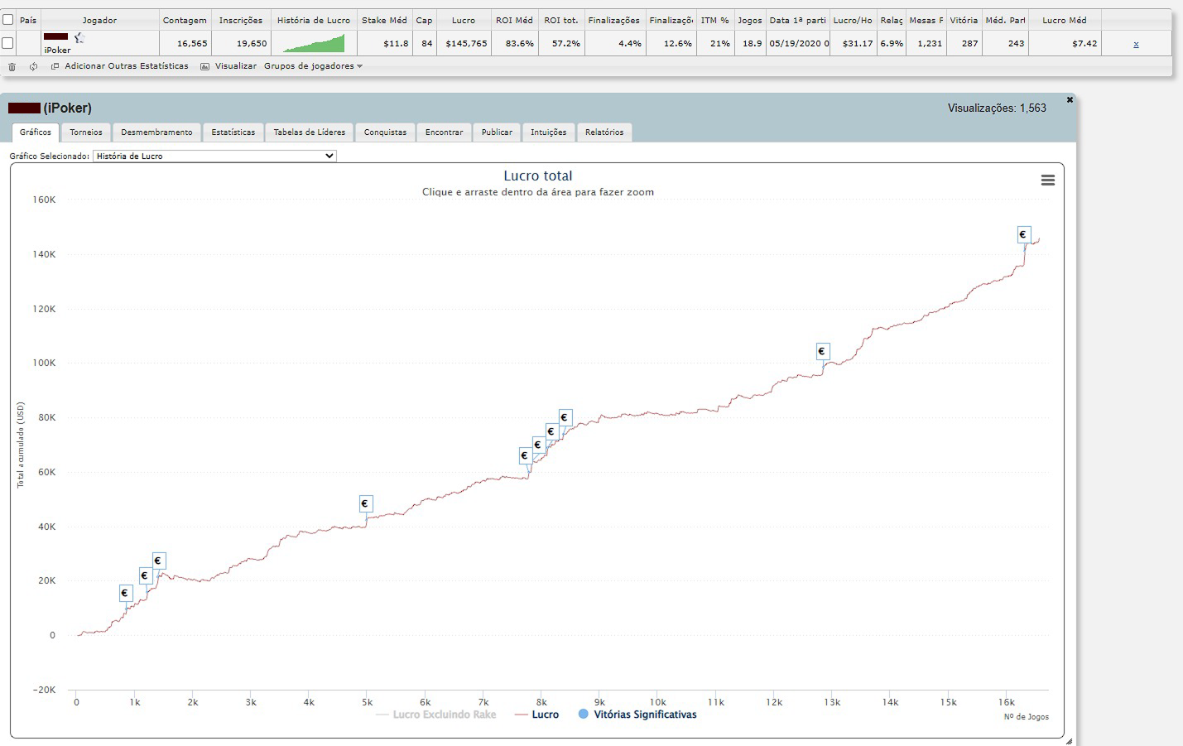Click the star icon beside the player name

coord(79,37)
